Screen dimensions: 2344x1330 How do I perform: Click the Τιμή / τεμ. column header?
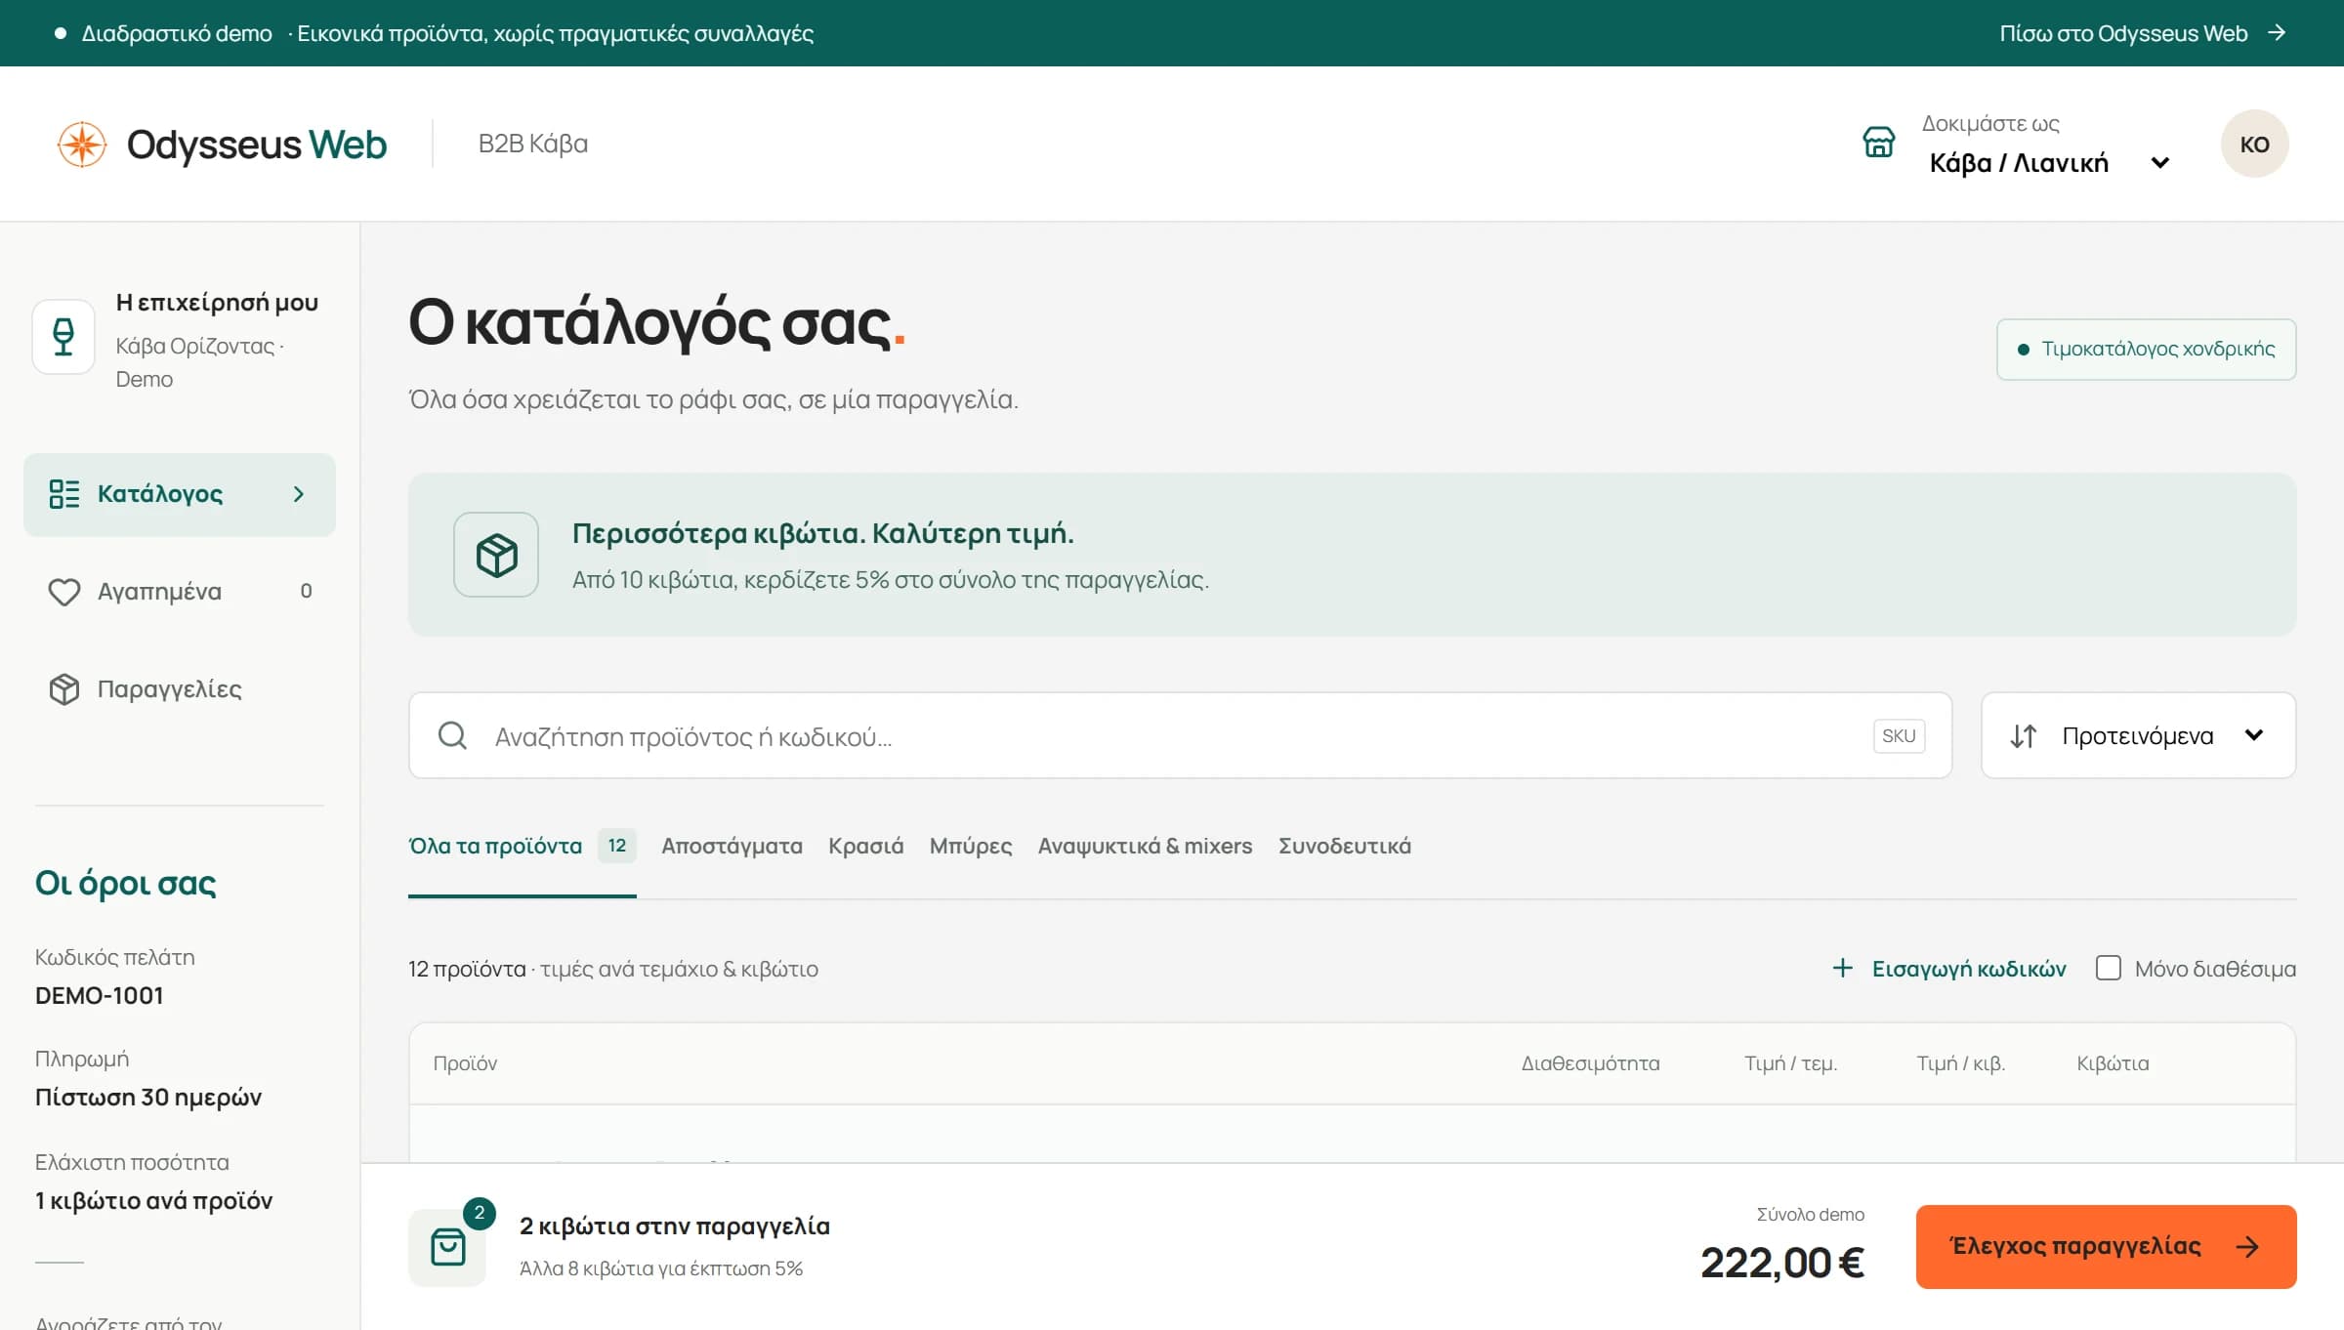click(1790, 1062)
